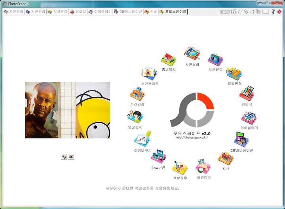Open the http://photoscape.co.kr/ link

pyautogui.click(x=192, y=137)
